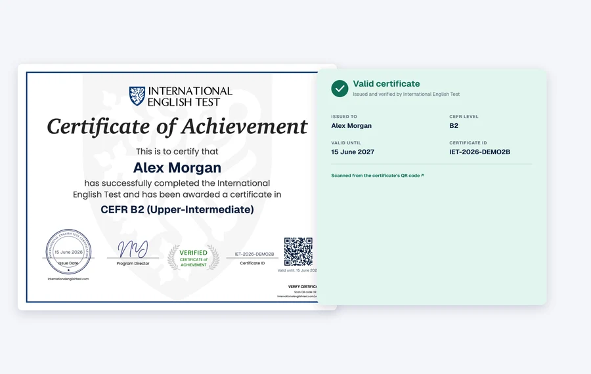The width and height of the screenshot is (591, 374).
Task: Click the International English Test shield logo
Action: [137, 96]
